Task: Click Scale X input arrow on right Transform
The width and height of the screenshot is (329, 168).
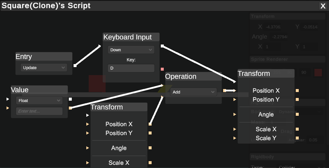Action: (x=235, y=129)
